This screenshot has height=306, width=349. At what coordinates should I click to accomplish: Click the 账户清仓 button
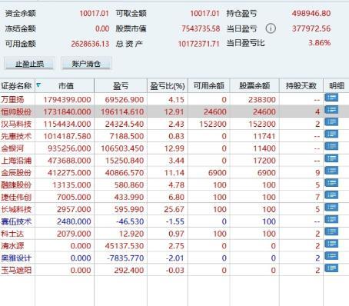click(x=86, y=64)
